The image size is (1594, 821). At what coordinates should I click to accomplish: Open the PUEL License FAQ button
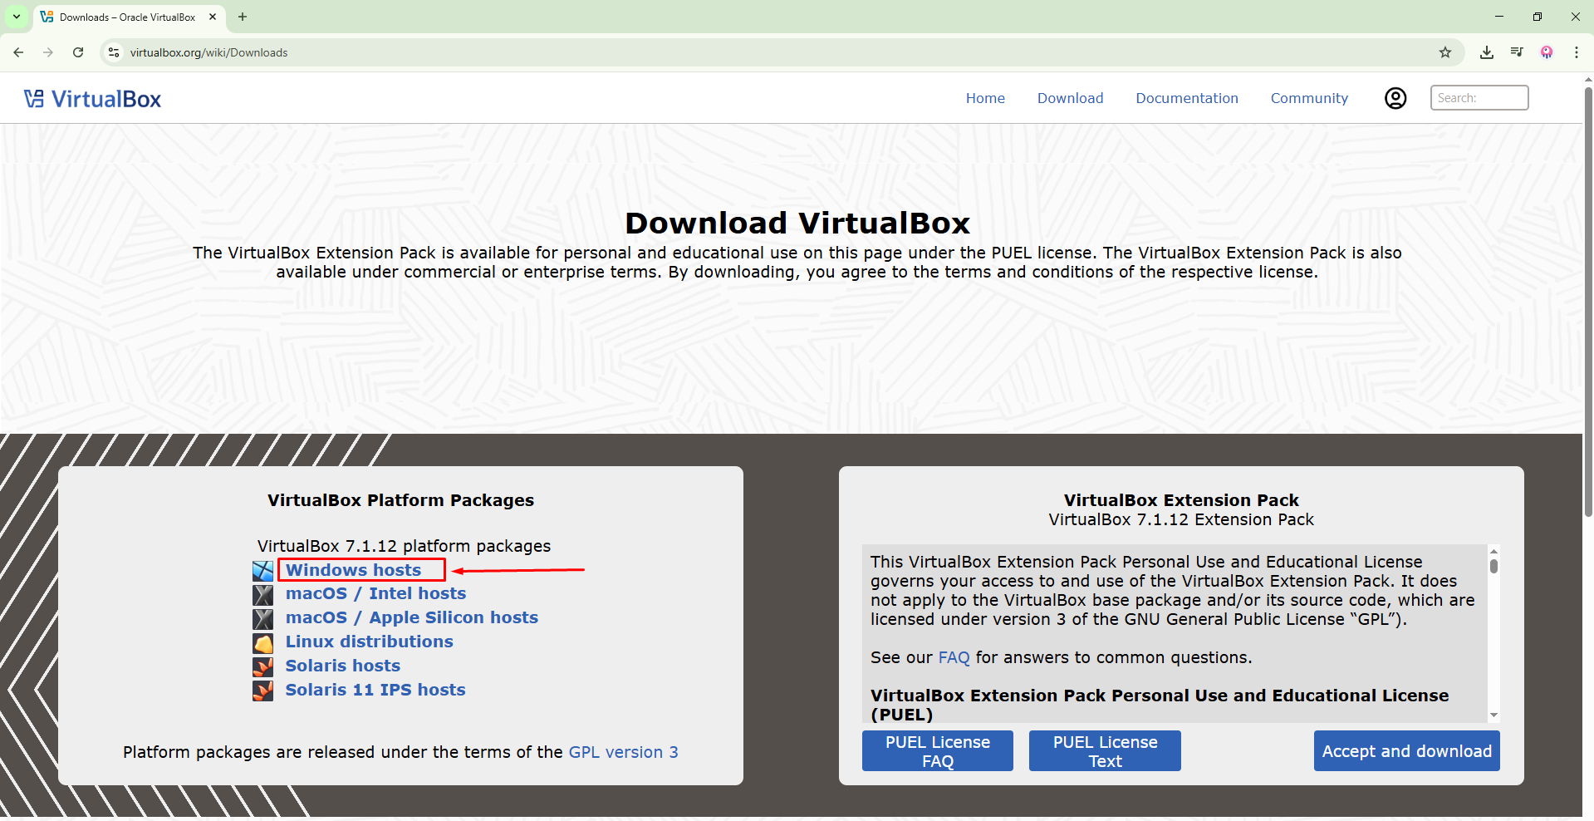pos(937,751)
